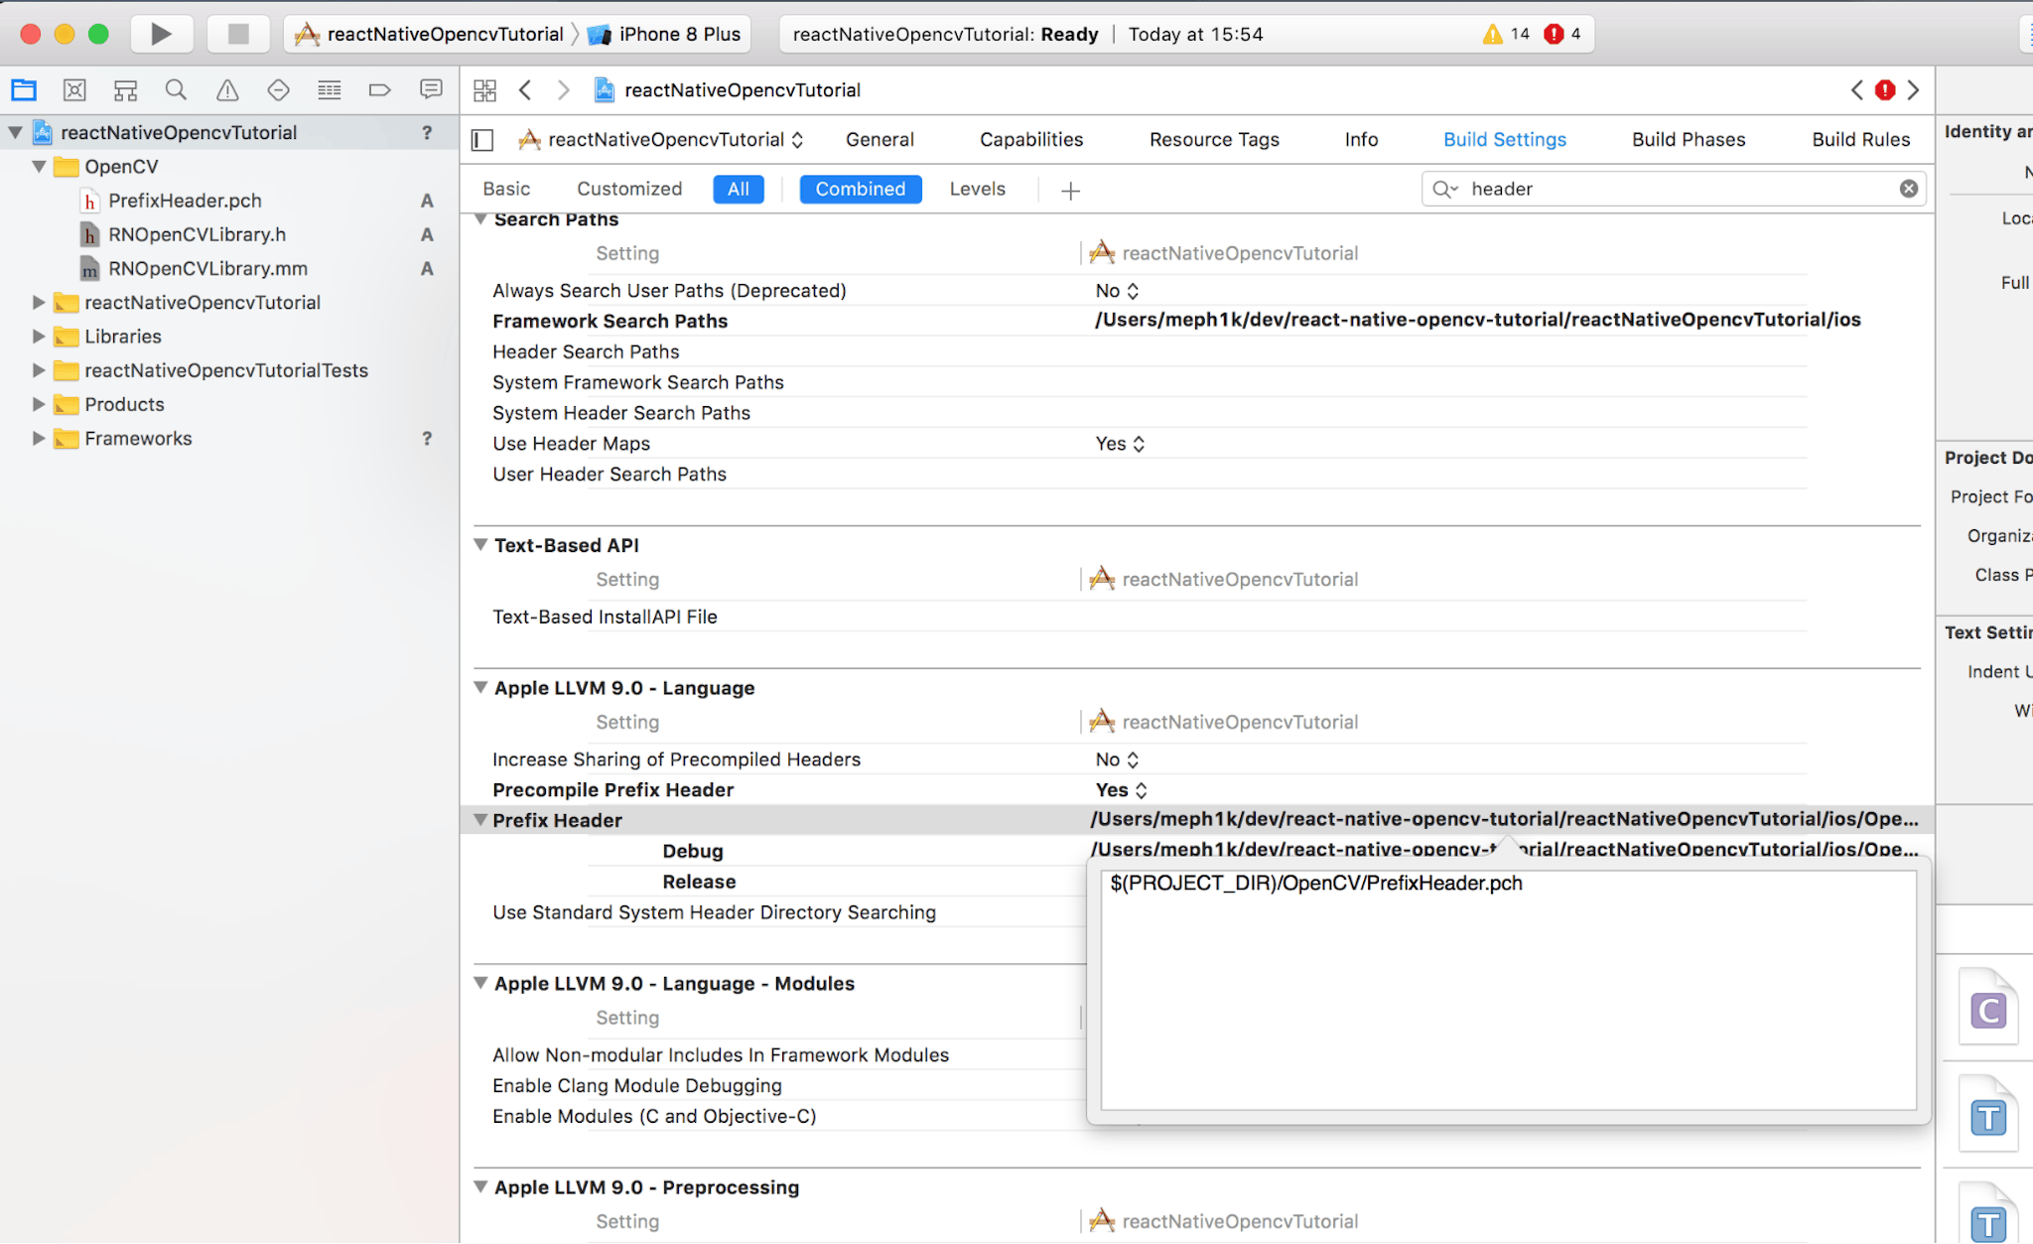Viewport: 2033px width, 1244px height.
Task: Open the Find navigator magnifier icon
Action: click(176, 90)
